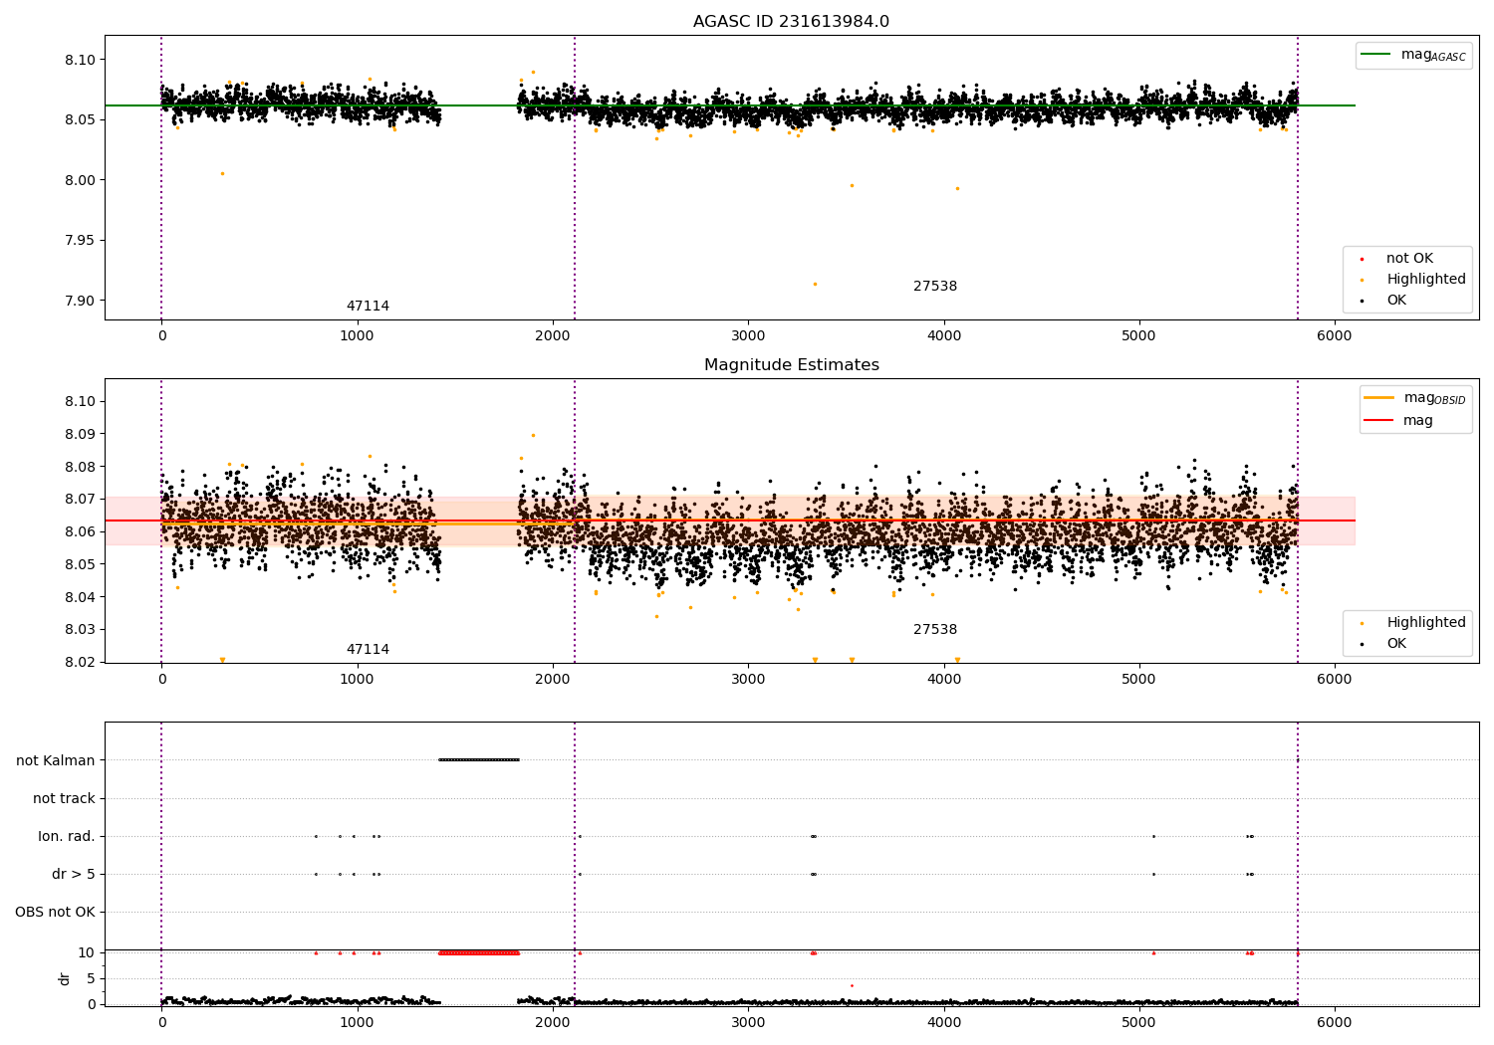The image size is (1494, 1045).
Task: Click the 8.08 y-axis tick label
Action: tap(81, 467)
